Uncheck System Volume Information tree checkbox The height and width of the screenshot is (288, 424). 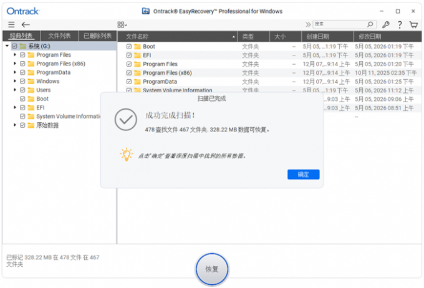click(x=22, y=117)
